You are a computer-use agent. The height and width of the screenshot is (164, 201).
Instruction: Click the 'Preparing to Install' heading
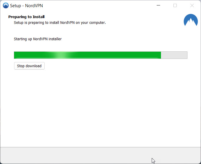point(26,17)
